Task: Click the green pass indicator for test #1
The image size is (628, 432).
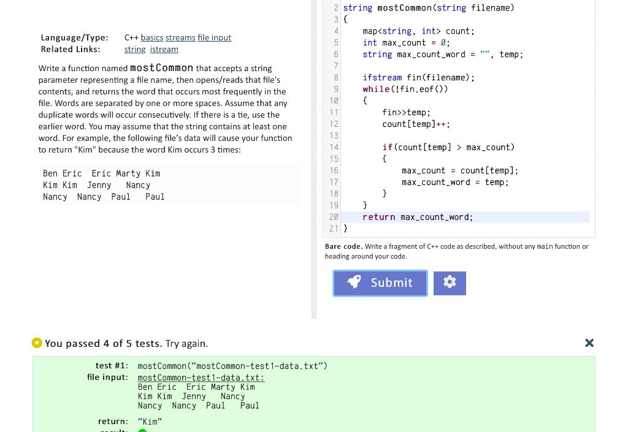Action: click(142, 430)
